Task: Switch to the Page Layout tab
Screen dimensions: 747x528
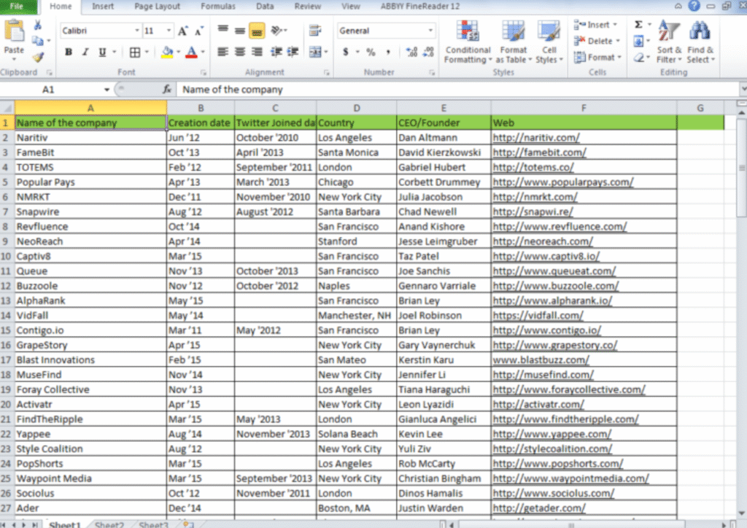Action: (x=158, y=6)
